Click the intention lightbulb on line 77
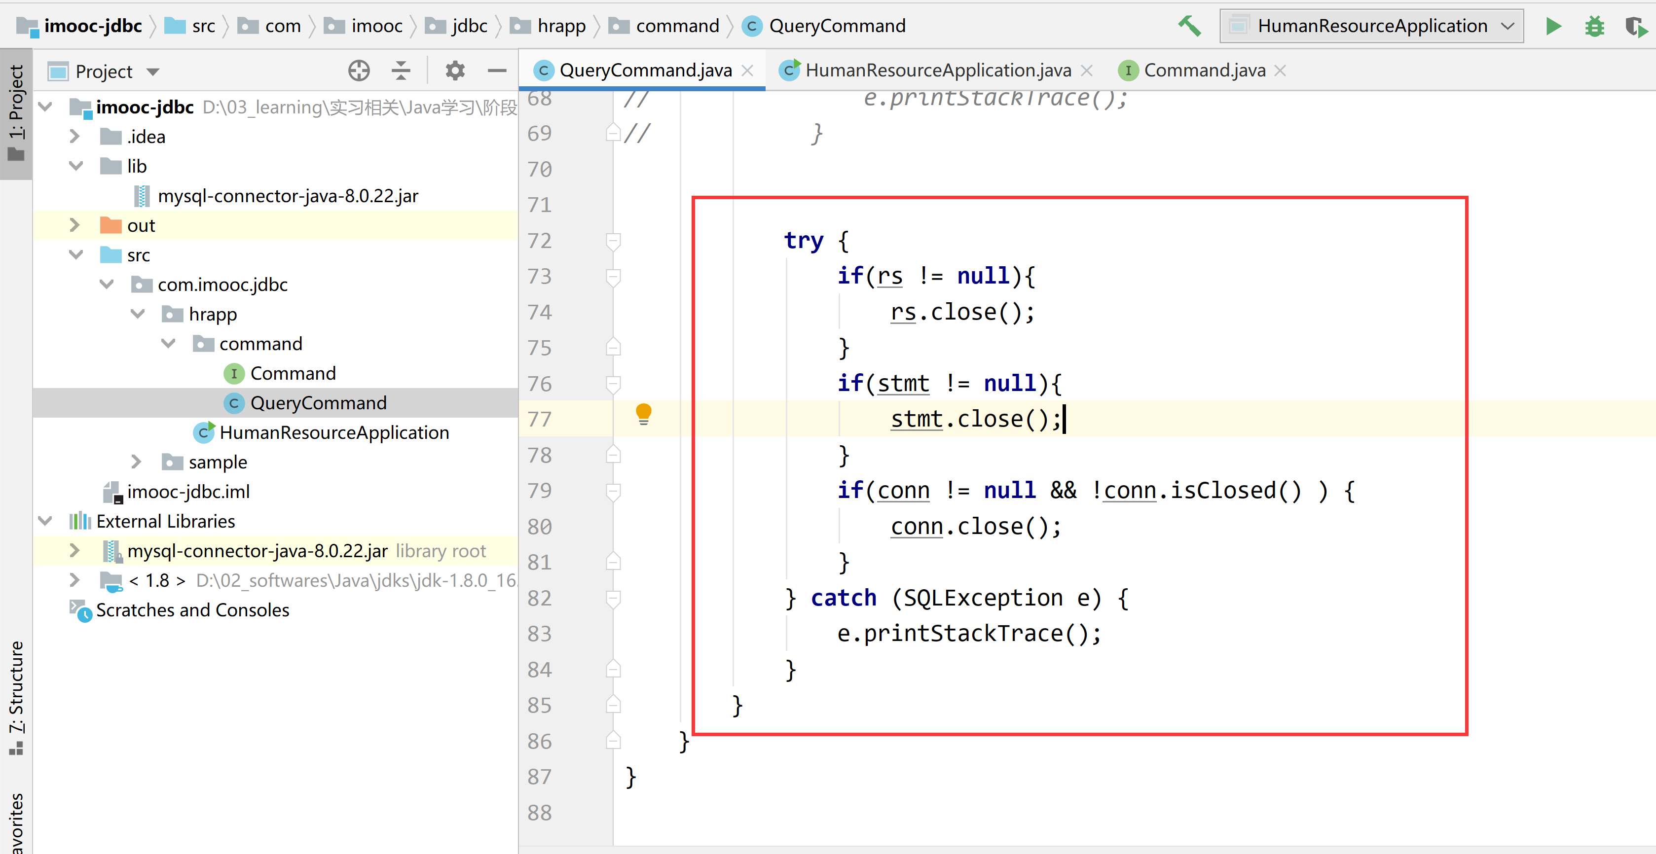The image size is (1656, 854). coord(643,414)
